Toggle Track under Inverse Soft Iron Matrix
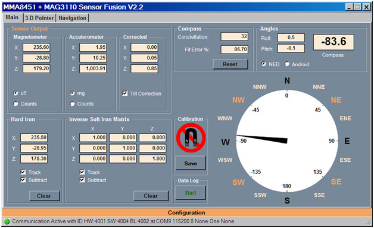This screenshot has height=228, width=374. [x=82, y=172]
